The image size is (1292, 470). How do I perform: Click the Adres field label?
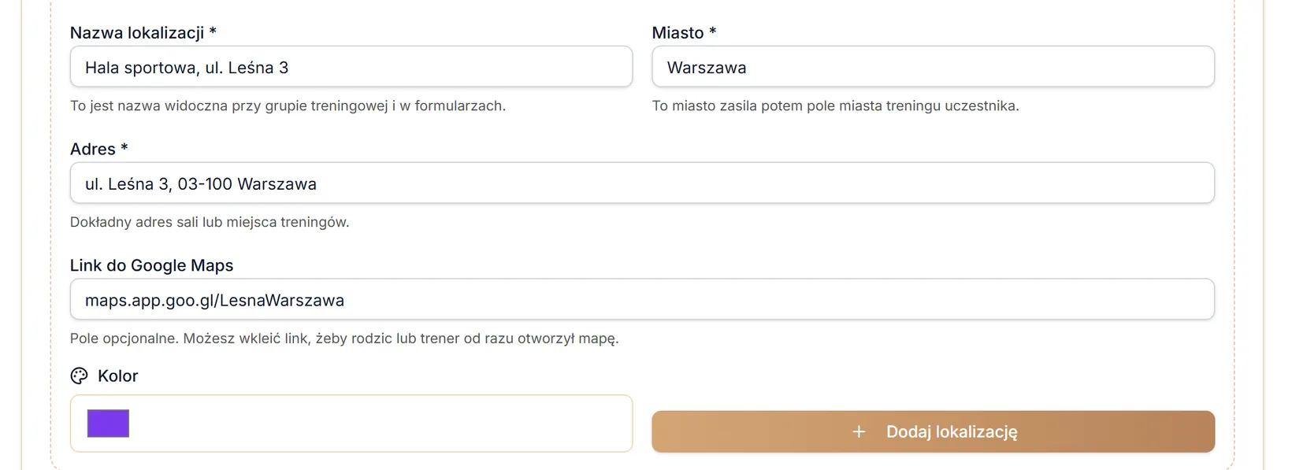93,149
